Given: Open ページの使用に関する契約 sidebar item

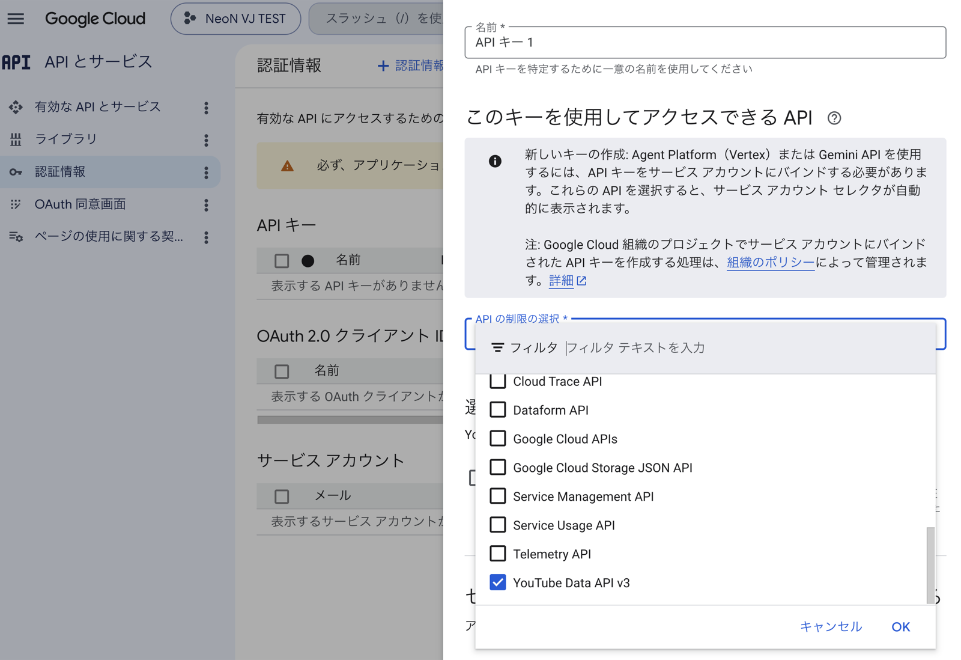Looking at the screenshot, I should 109,237.
